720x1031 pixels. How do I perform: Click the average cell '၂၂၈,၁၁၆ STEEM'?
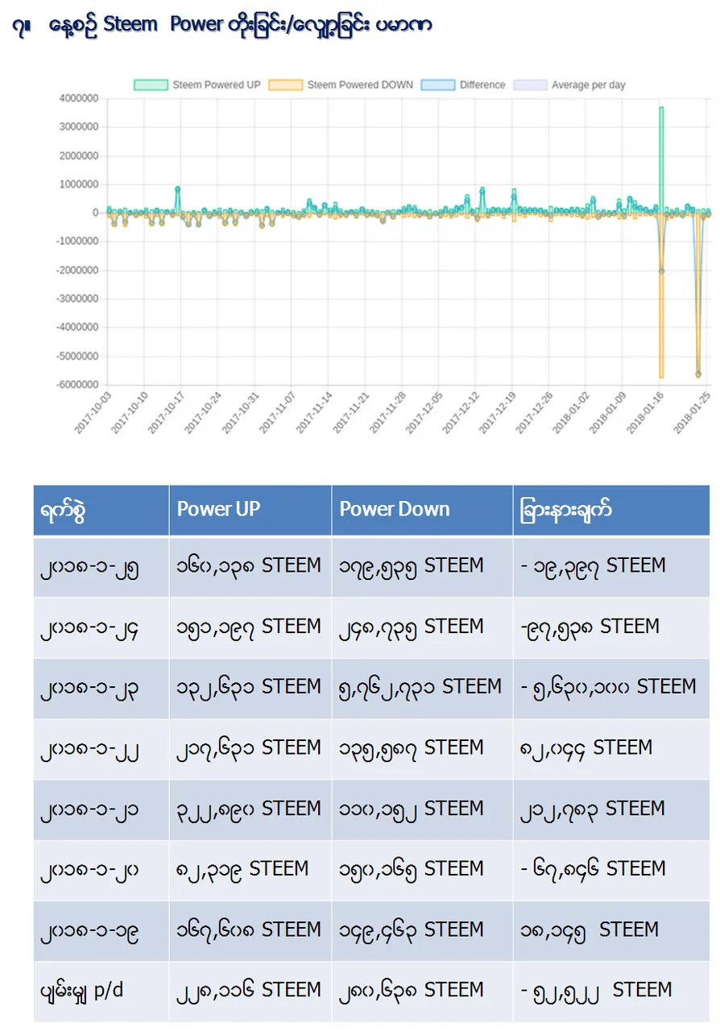tap(250, 992)
